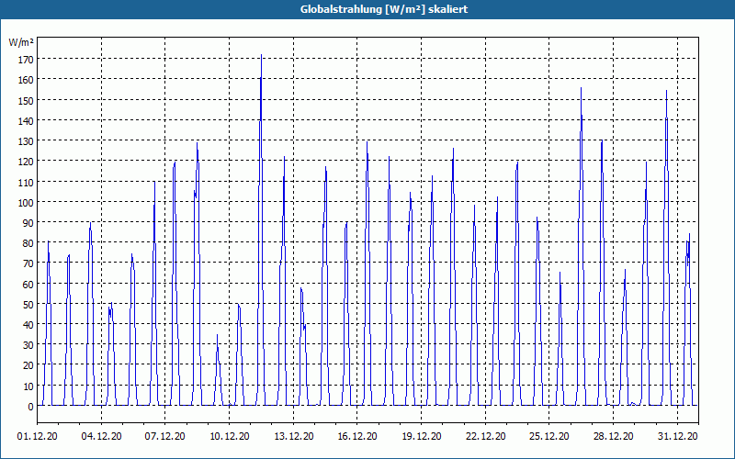Click the 160 y-axis value
The image size is (735, 459).
click(26, 80)
